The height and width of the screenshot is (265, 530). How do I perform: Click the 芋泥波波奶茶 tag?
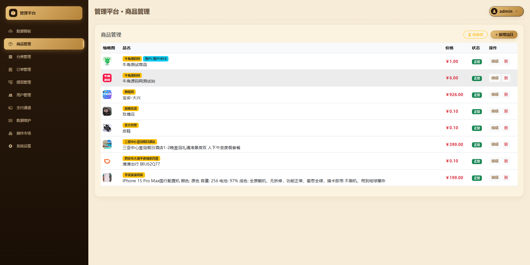(x=134, y=175)
